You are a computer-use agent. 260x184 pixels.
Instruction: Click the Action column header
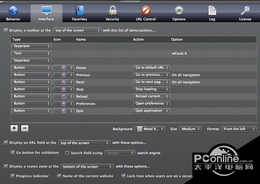click(138, 40)
